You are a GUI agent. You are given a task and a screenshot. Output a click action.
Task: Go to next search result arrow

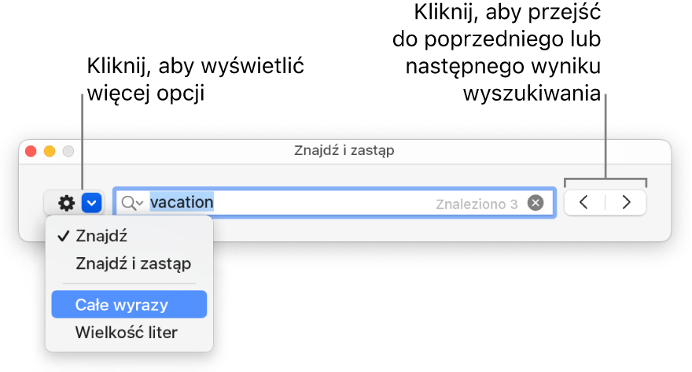626,202
